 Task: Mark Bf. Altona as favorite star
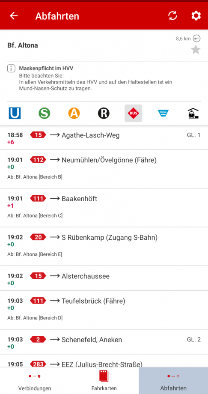196,50
